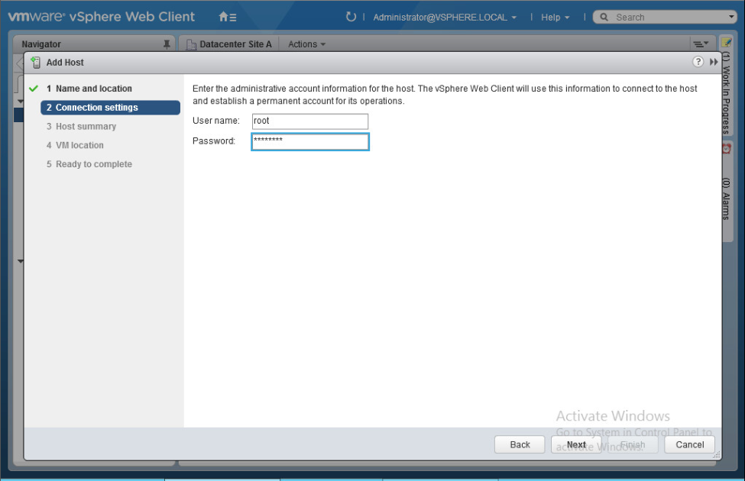
Task: Cancel the Add Host wizard
Action: click(688, 444)
